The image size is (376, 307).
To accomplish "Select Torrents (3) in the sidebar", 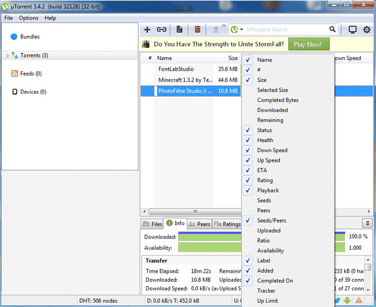I will (34, 56).
